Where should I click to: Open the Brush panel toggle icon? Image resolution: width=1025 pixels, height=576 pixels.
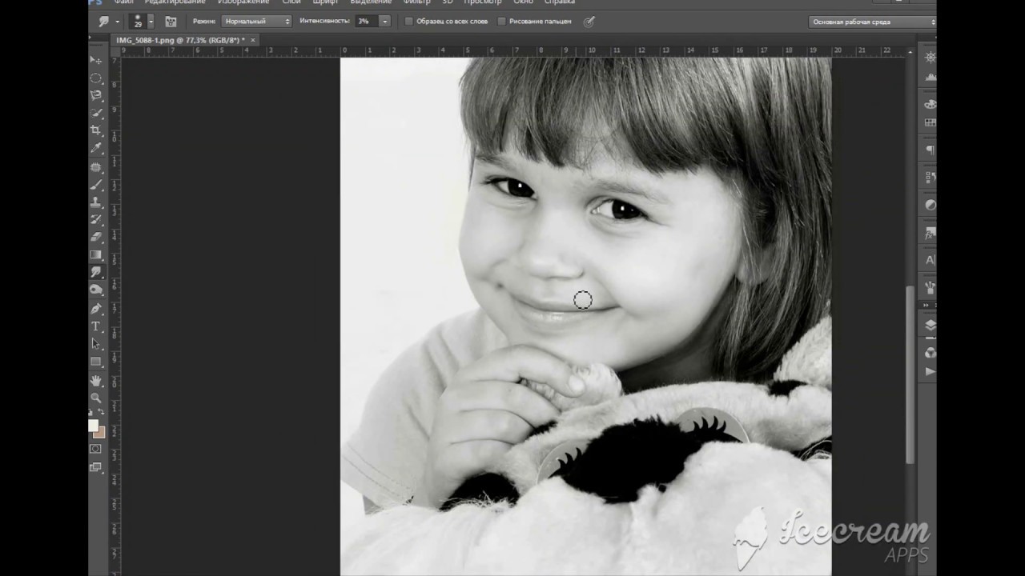pos(171,22)
